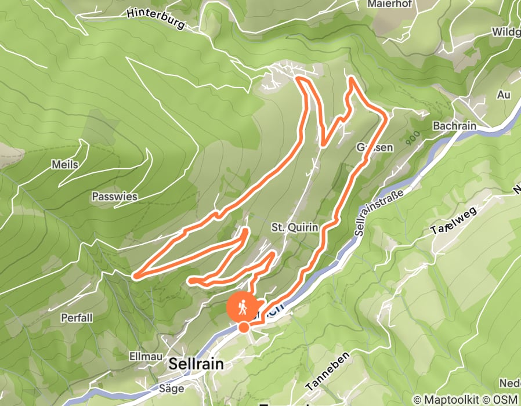Click the Tafelweg road label
This screenshot has height=406, width=521.
[454, 220]
